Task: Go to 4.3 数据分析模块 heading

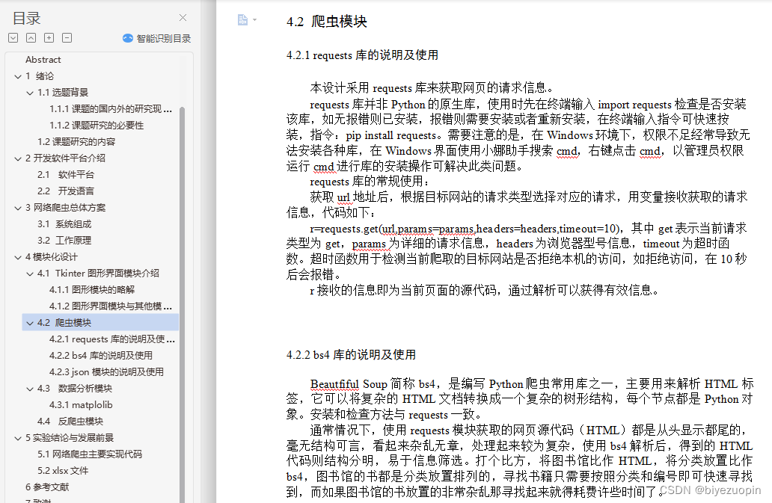Action: [75, 389]
